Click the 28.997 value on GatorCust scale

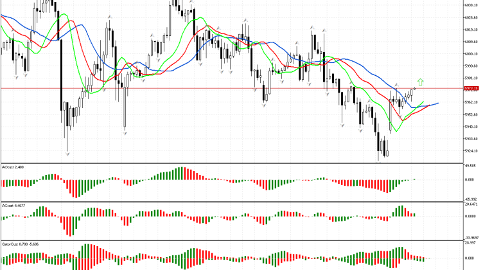(x=470, y=244)
